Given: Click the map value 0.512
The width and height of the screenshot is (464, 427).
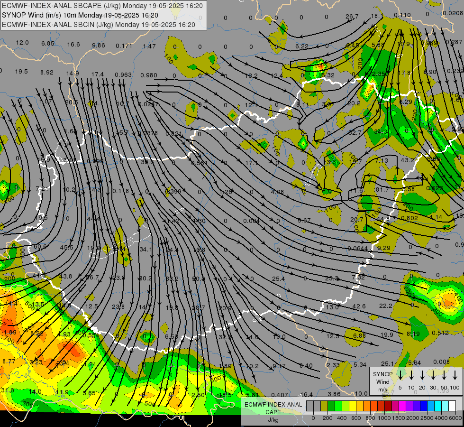Looking at the screenshot, I should pyautogui.click(x=440, y=333).
